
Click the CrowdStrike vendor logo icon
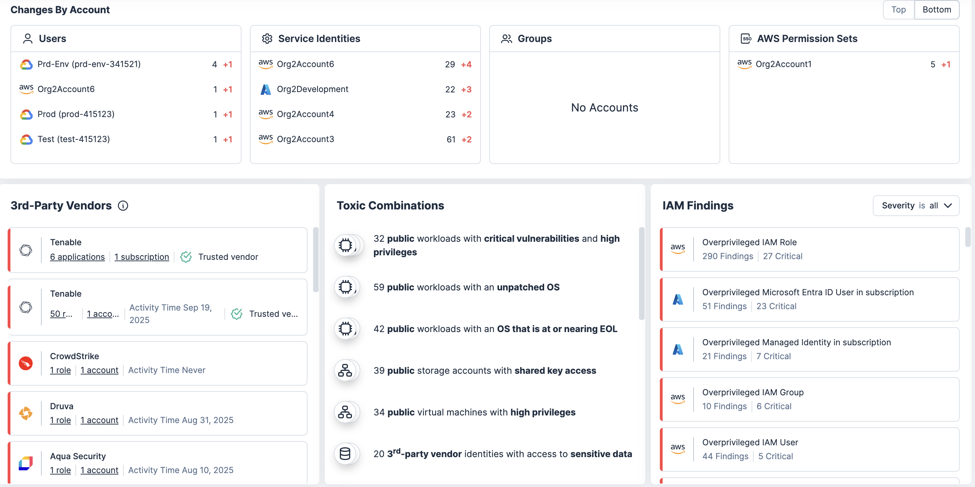[x=26, y=363]
